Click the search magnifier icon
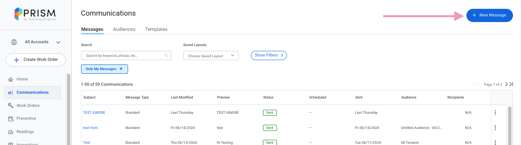Image resolution: width=521 pixels, height=145 pixels. pos(166,56)
